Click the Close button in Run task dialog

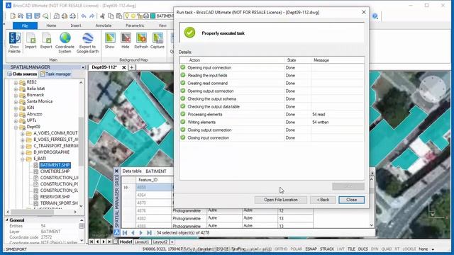pos(352,200)
